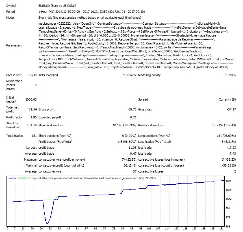Screen dimensions: 243x232
Task: Click the trade number 82 on chart axis
Action: [x=123, y=229]
